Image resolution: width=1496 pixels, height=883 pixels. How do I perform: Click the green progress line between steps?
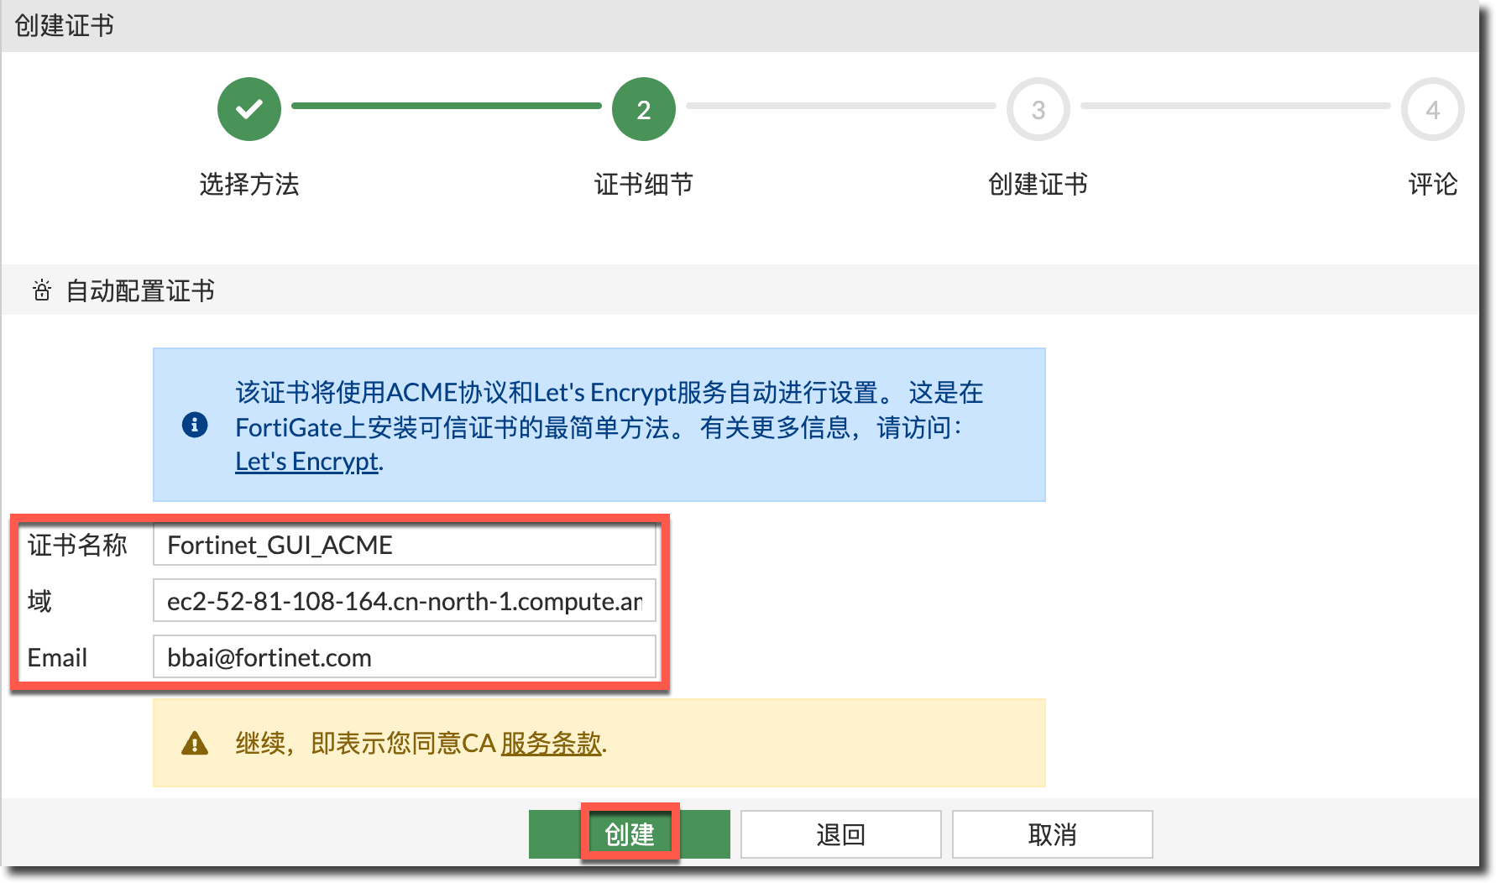coord(446,106)
